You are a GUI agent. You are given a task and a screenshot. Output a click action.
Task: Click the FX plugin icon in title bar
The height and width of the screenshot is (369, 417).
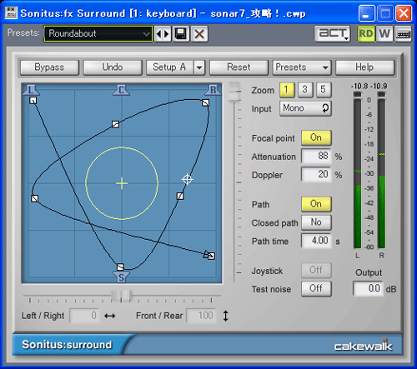(11, 12)
